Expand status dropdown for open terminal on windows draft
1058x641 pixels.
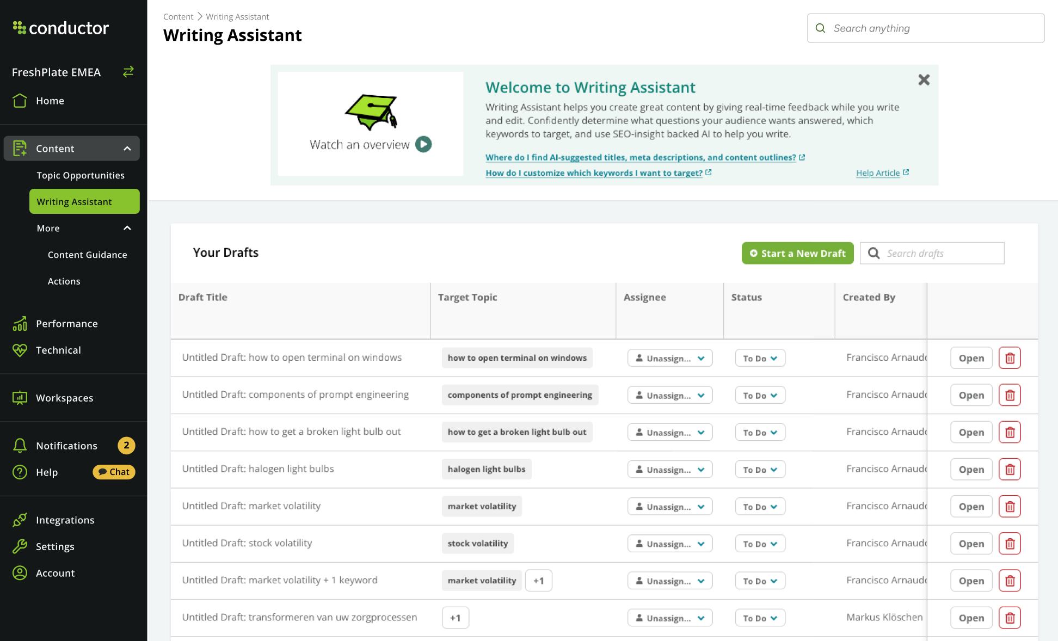760,358
